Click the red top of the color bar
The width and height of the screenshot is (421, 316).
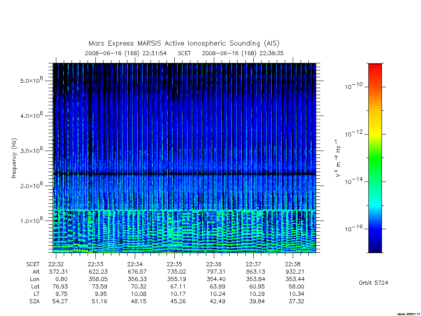click(x=375, y=68)
